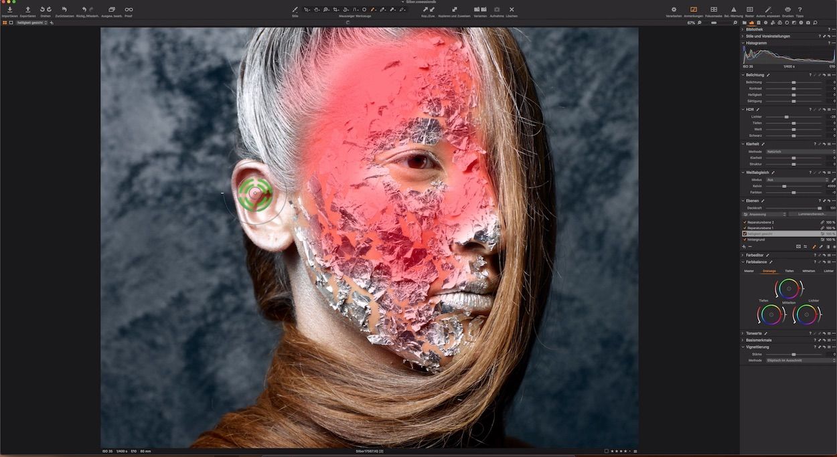The image size is (837, 457).
Task: Click the Mitteltöne color balance wheel
Action: pyautogui.click(x=788, y=289)
